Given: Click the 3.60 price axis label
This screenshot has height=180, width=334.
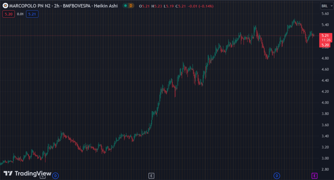Looking at the screenshot, I should click(x=325, y=125).
